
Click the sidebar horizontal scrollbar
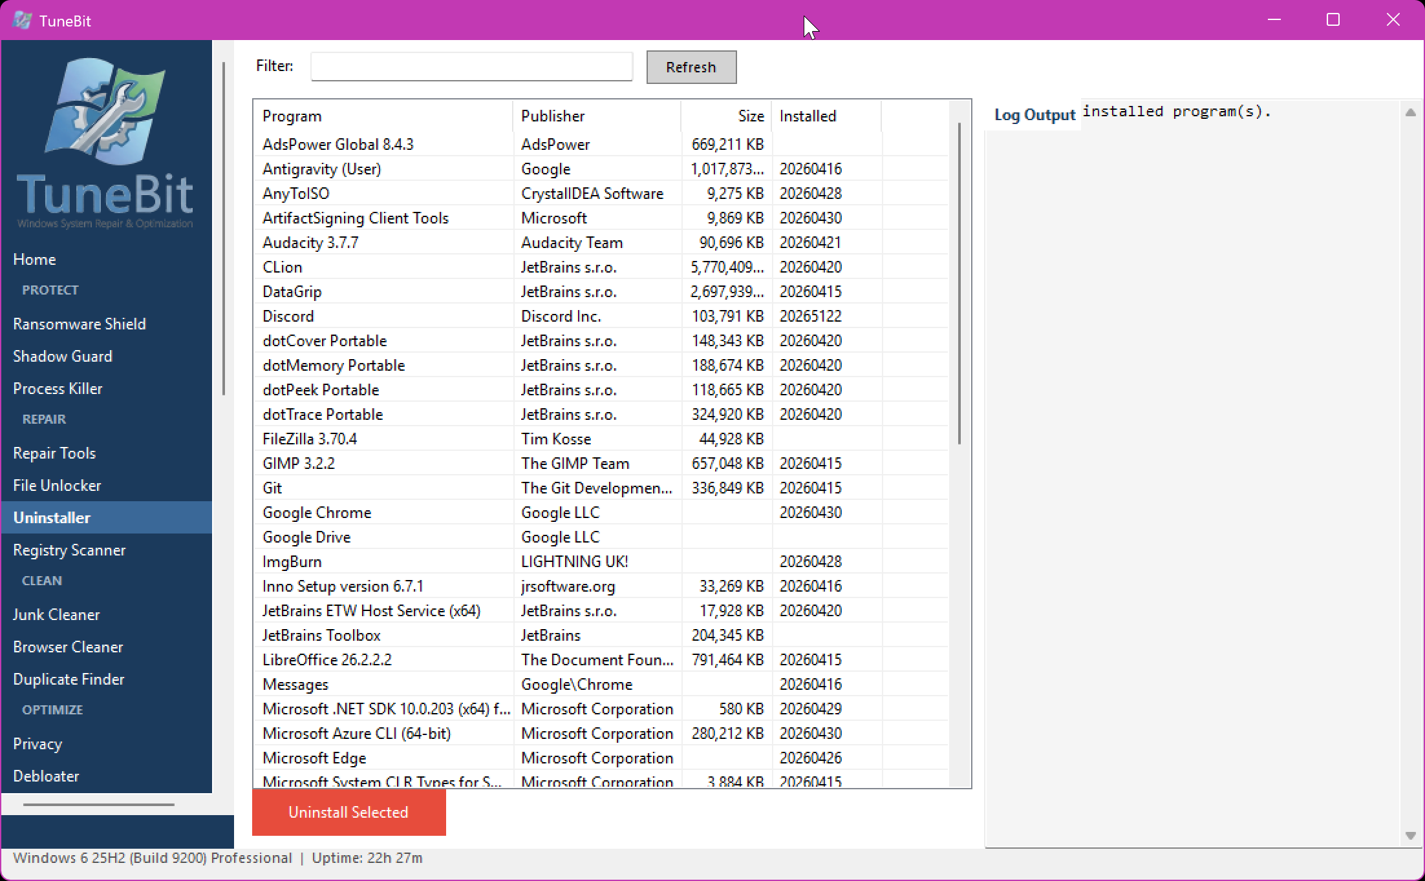click(x=99, y=805)
